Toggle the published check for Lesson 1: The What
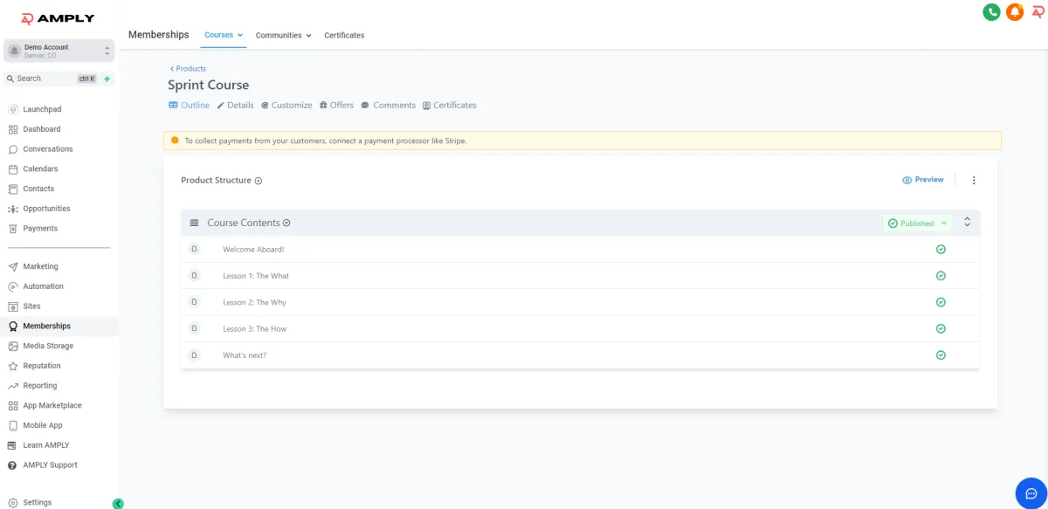 click(941, 276)
